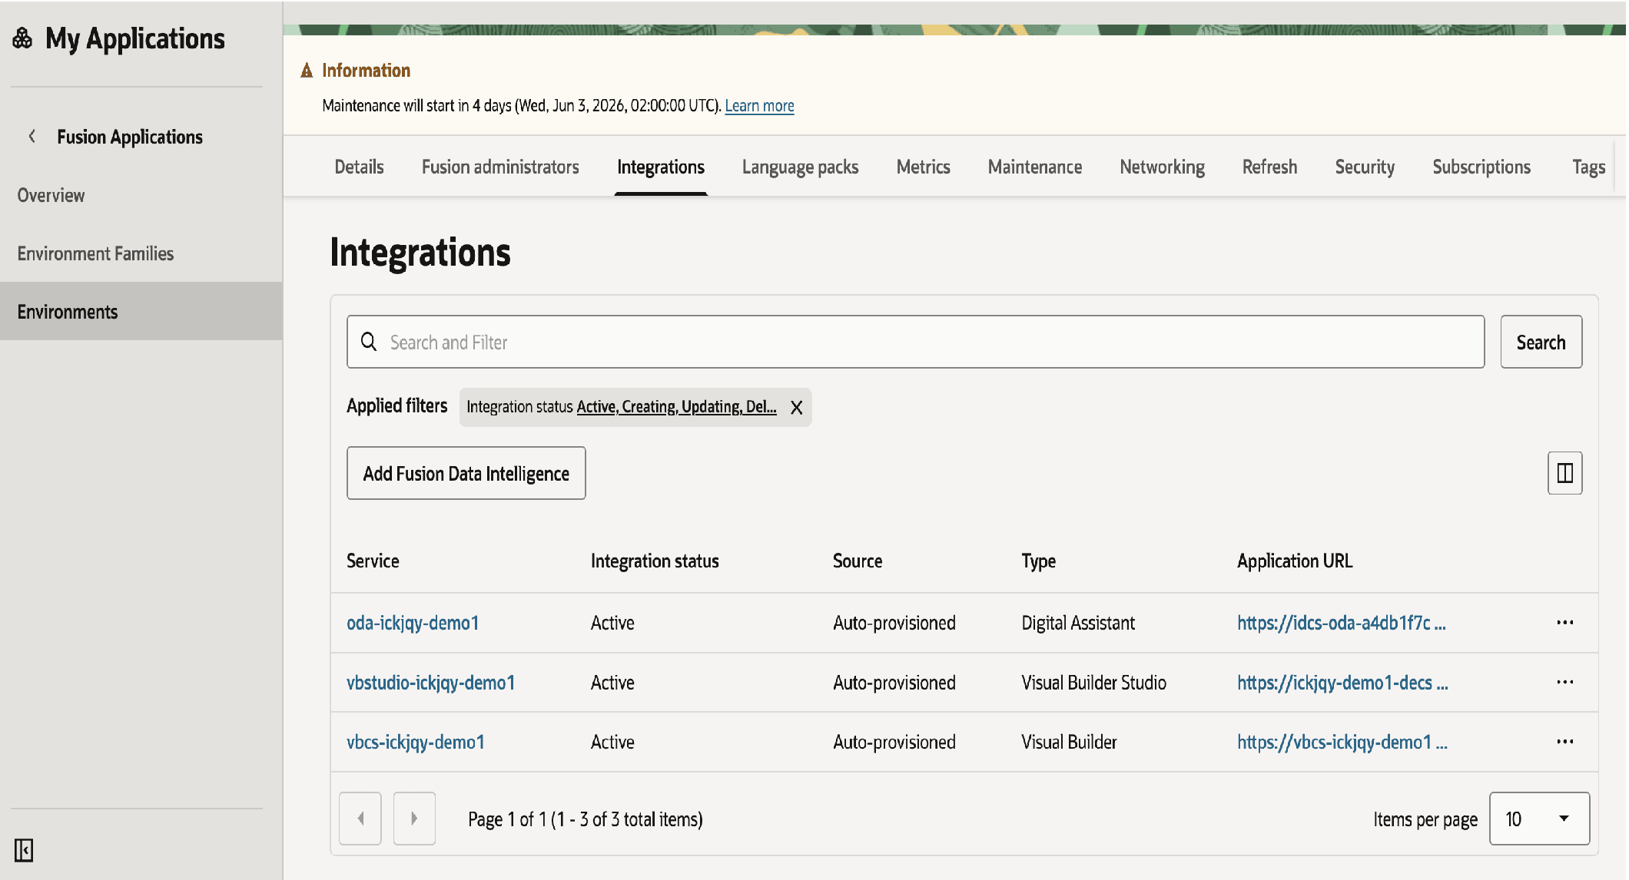This screenshot has width=1629, height=880.
Task: Click the Search button
Action: point(1541,342)
